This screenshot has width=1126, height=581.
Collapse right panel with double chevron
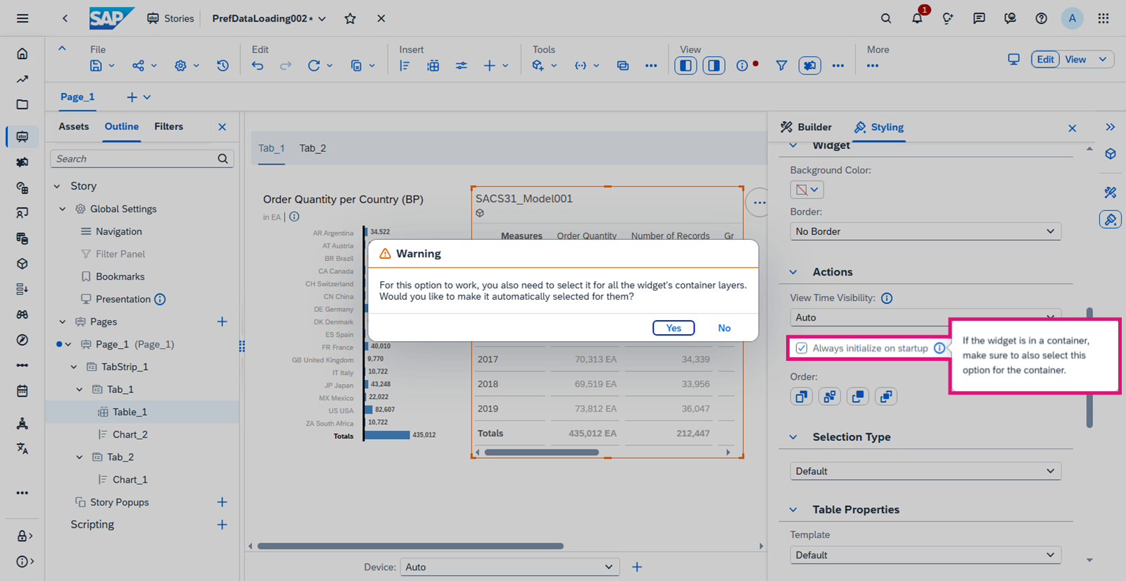[1110, 127]
